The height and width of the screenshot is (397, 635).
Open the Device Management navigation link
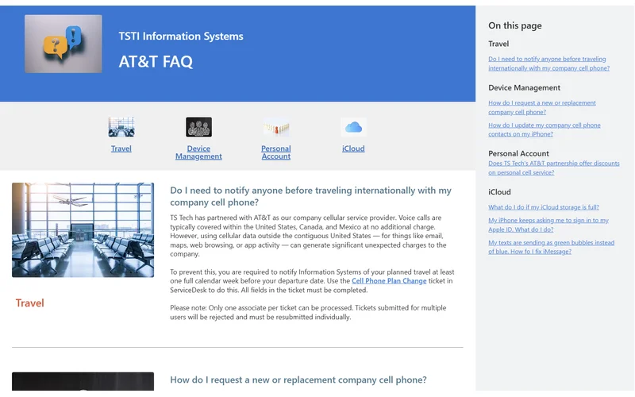tap(198, 152)
